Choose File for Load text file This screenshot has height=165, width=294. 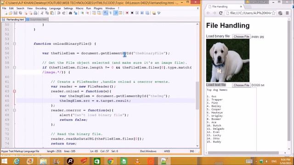coord(241,85)
